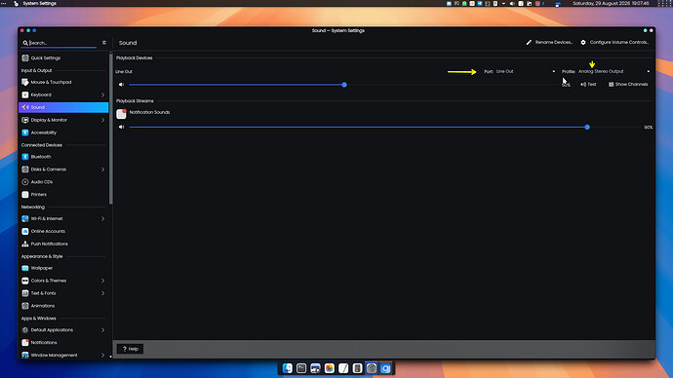Open the System Settings menu in top bar
Image resolution: width=673 pixels, height=378 pixels.
(x=39, y=4)
